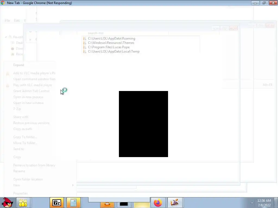Screen dimensions: 278x208
Task: Choose Rename in the context menu
Action: click(x=19, y=171)
